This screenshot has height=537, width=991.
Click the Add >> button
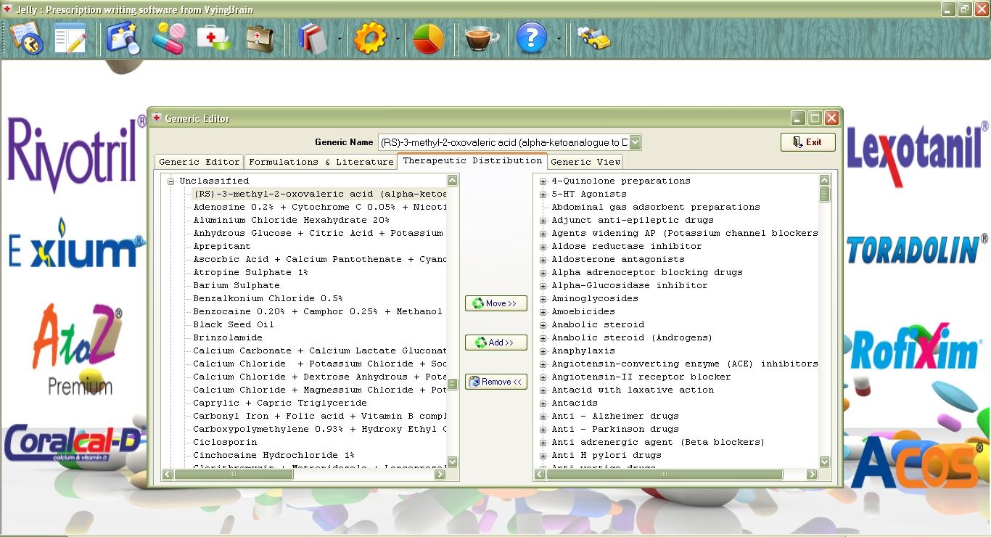click(496, 343)
